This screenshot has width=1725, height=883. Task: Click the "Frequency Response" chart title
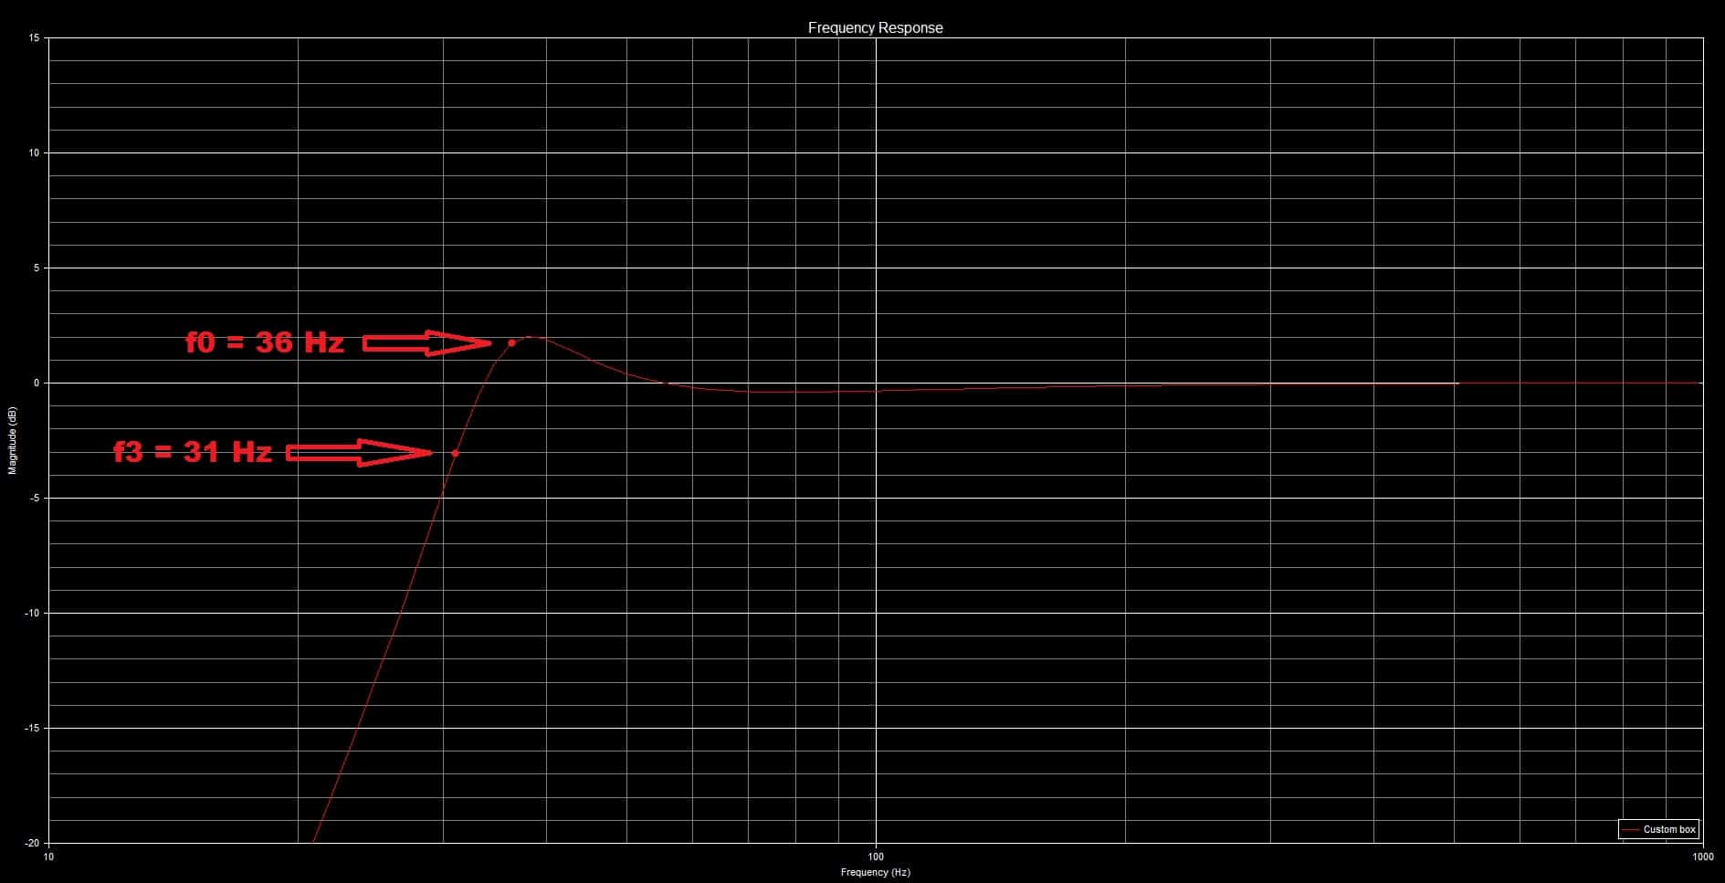pos(875,28)
